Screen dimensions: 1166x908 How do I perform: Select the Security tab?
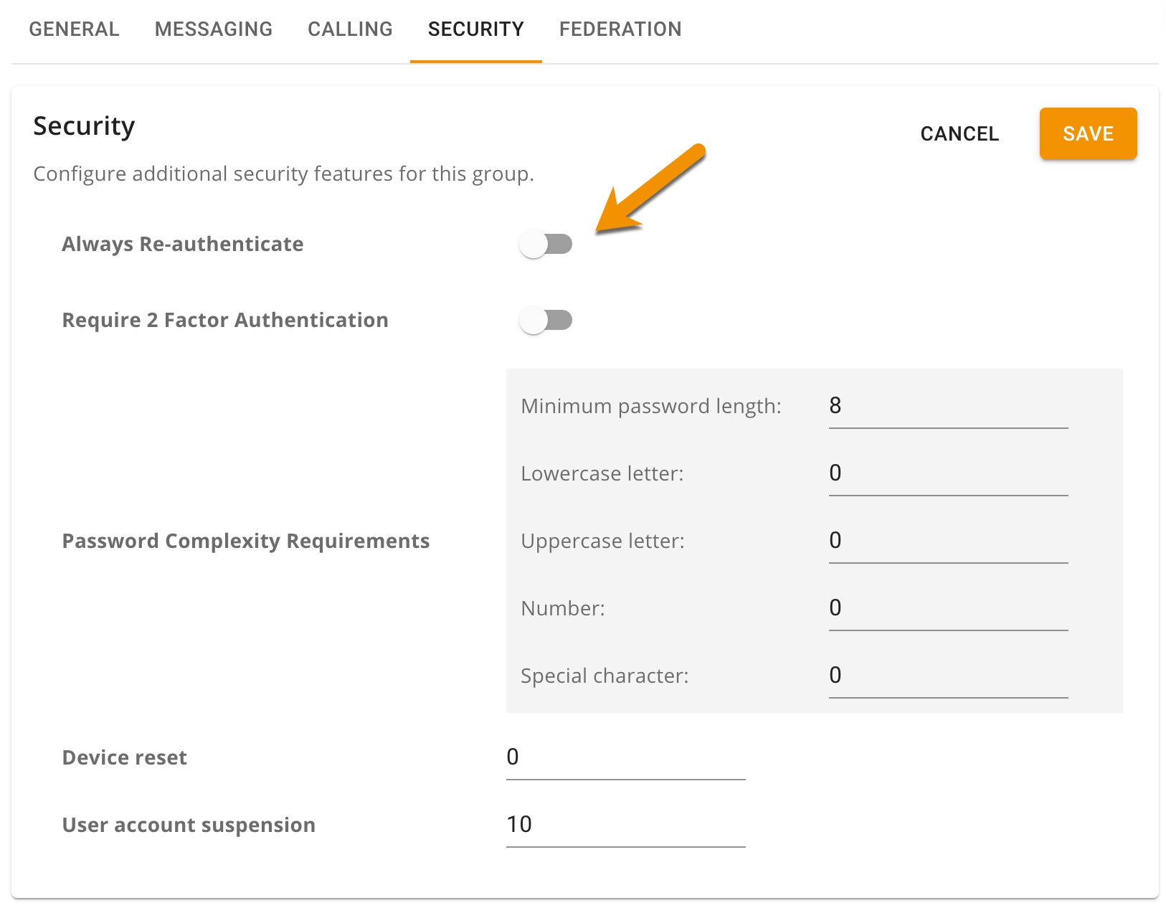pos(475,29)
